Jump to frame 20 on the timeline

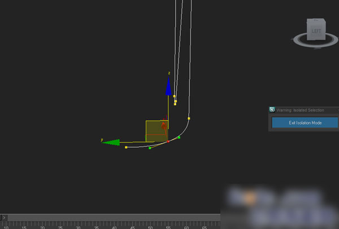42,227
